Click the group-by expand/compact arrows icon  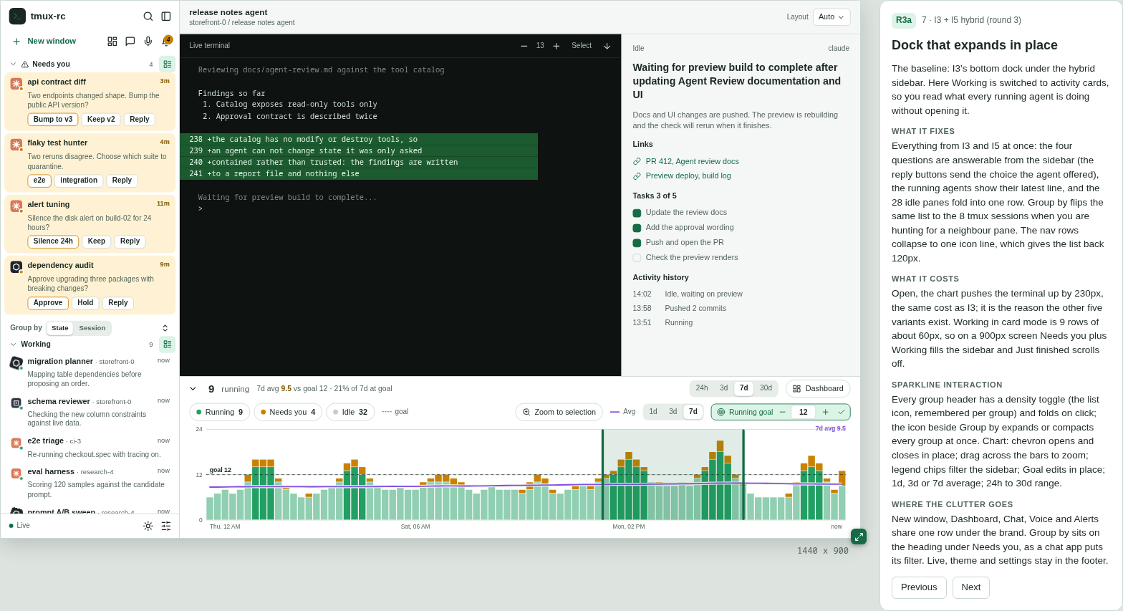pyautogui.click(x=165, y=328)
